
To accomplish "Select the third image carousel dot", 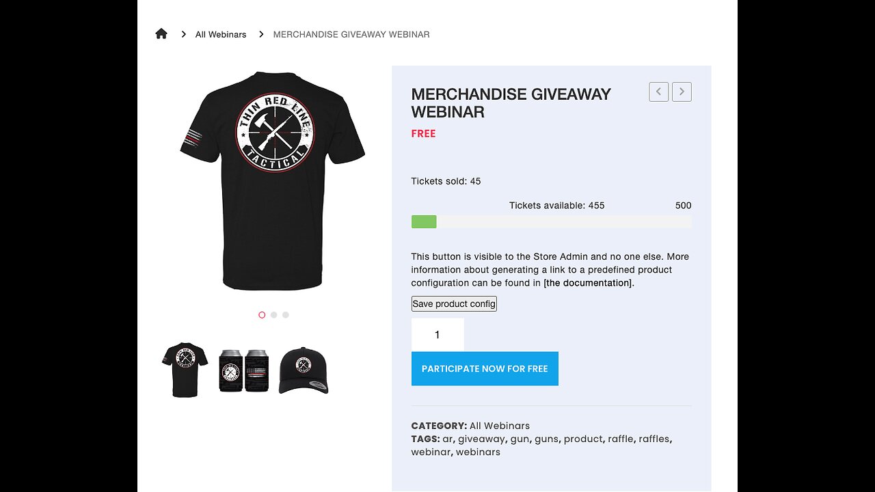I will click(x=286, y=315).
